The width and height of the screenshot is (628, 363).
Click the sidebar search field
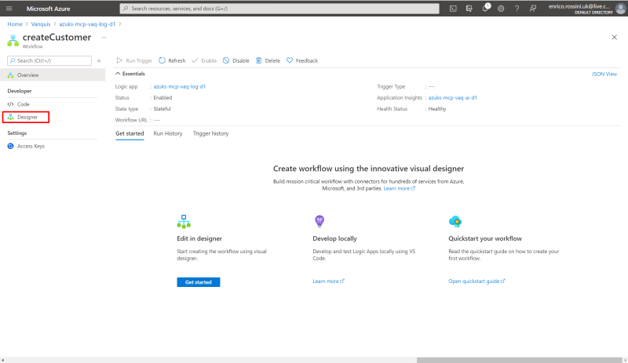coord(49,61)
